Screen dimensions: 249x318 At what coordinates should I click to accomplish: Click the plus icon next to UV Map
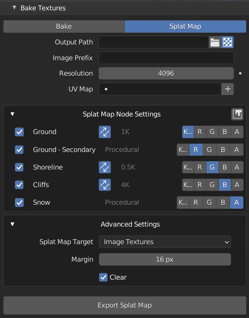point(228,89)
